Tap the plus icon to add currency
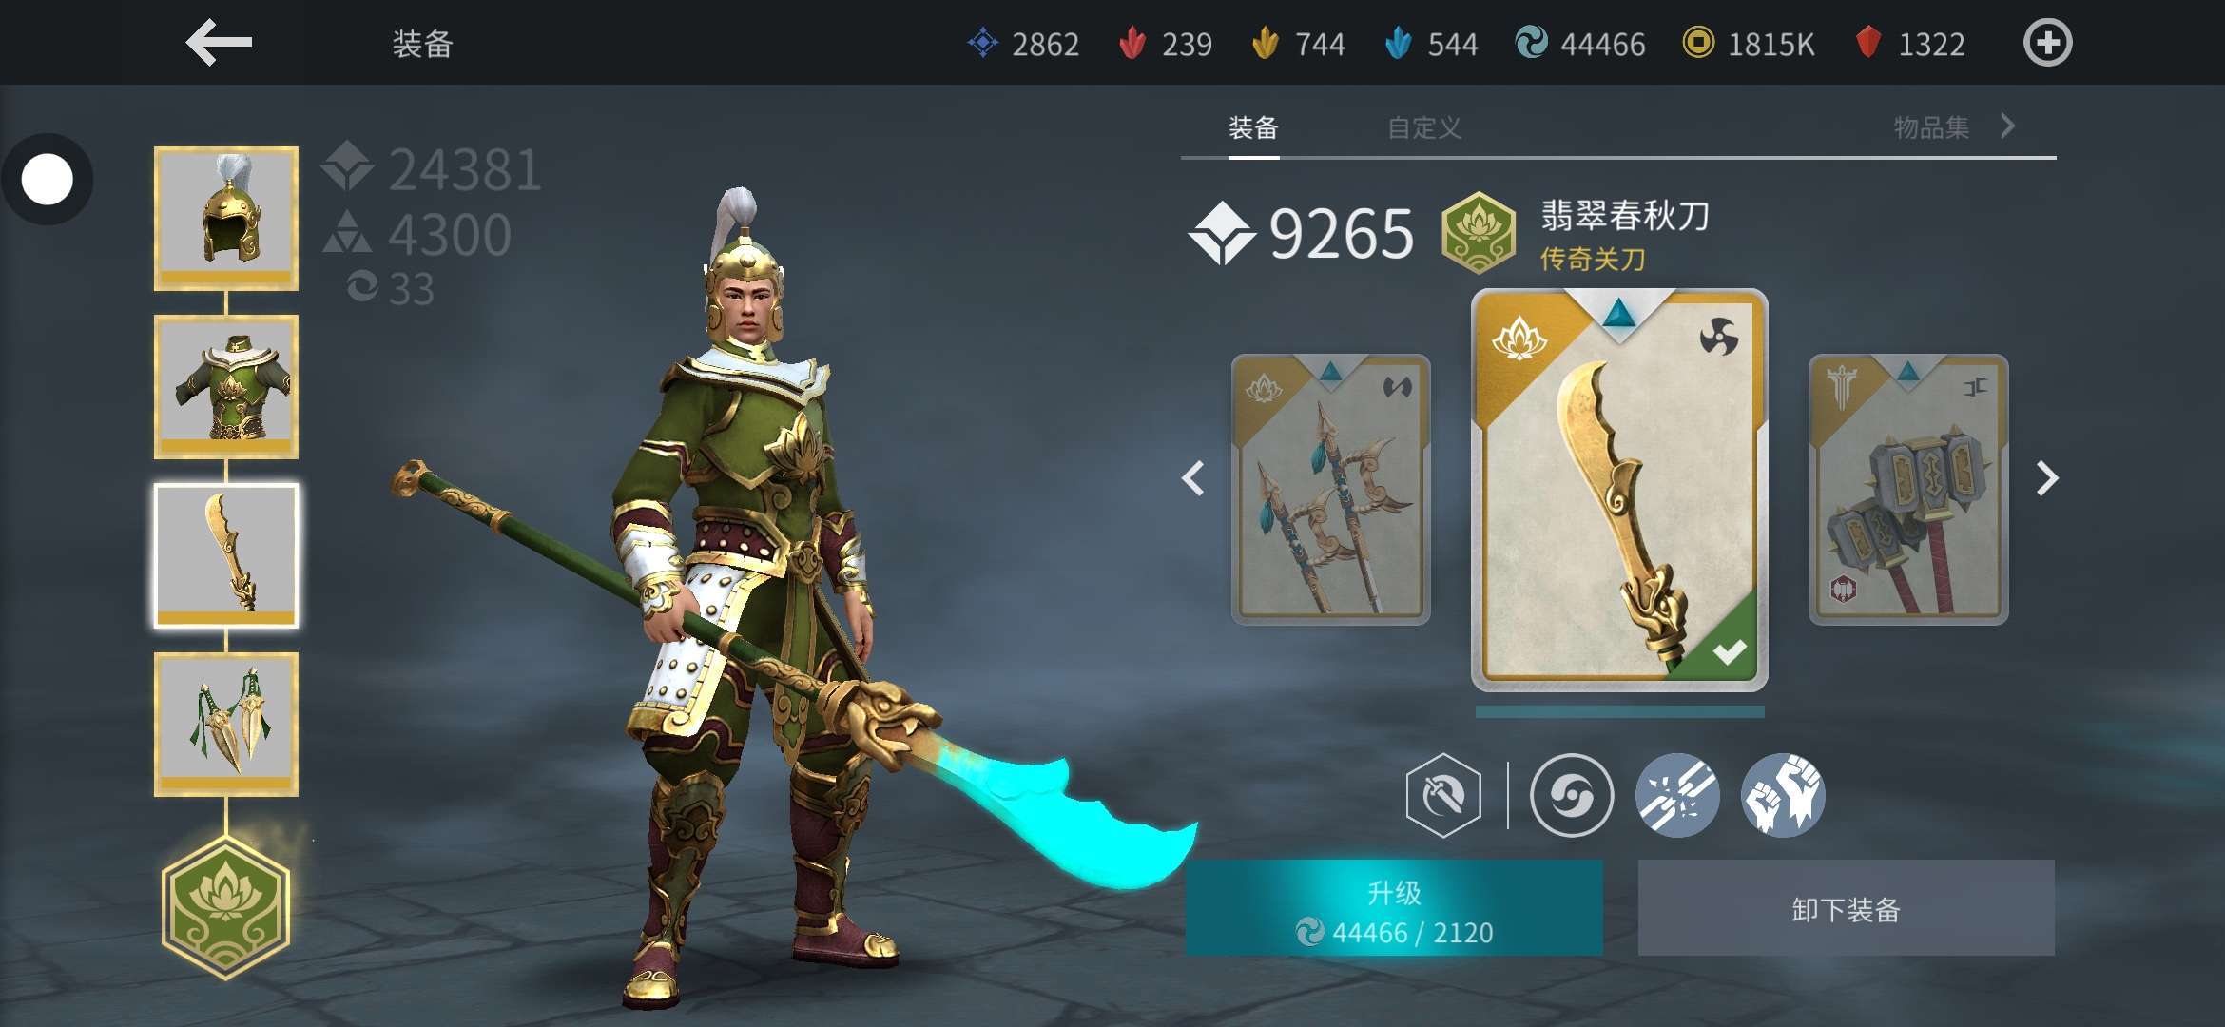This screenshot has width=2225, height=1027. [2047, 43]
